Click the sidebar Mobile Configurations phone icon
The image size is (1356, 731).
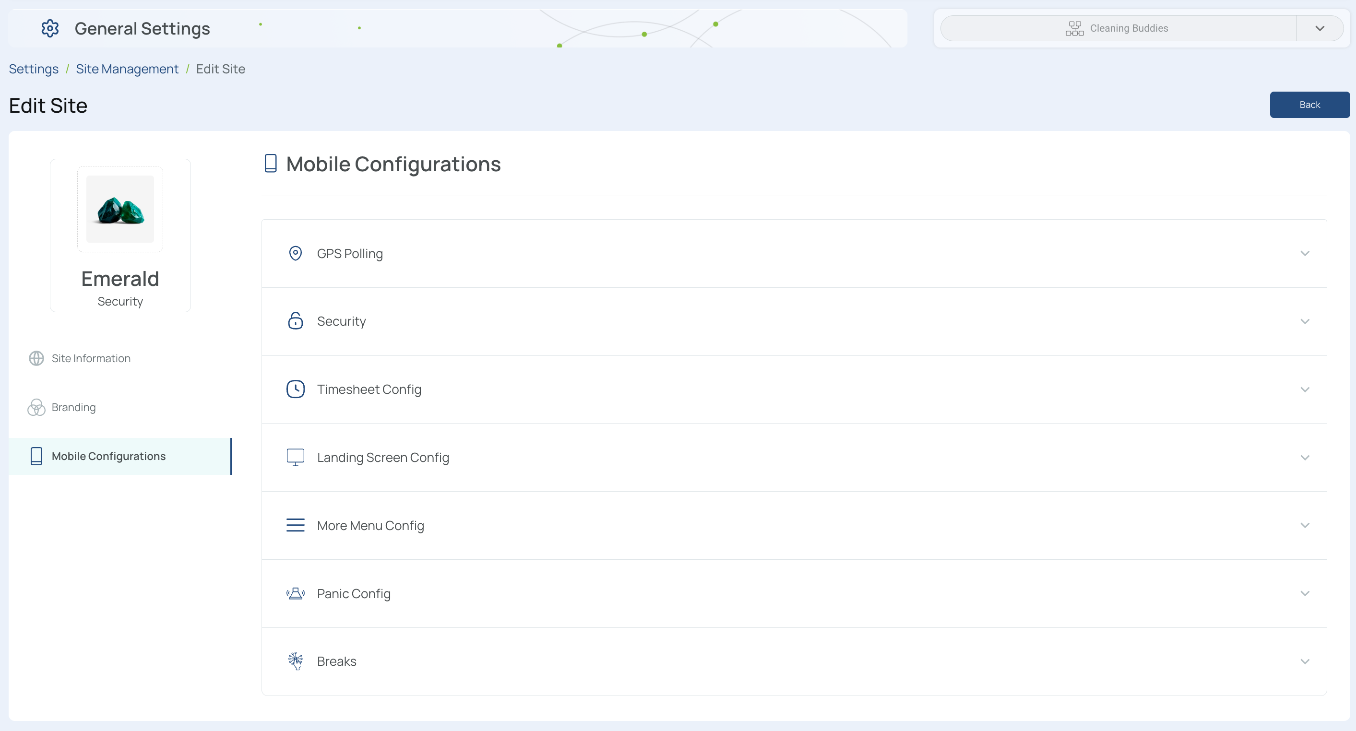click(36, 456)
